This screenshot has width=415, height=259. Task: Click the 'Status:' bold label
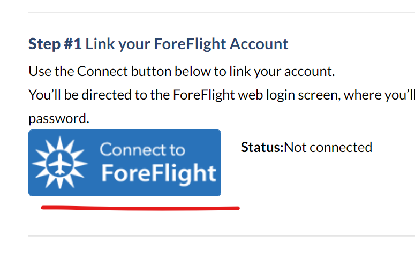[262, 147]
